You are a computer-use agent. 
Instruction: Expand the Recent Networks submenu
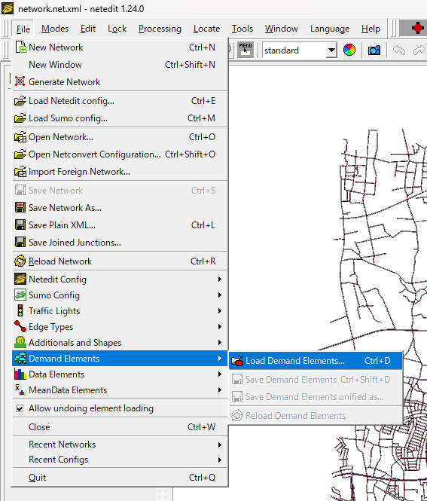point(120,444)
